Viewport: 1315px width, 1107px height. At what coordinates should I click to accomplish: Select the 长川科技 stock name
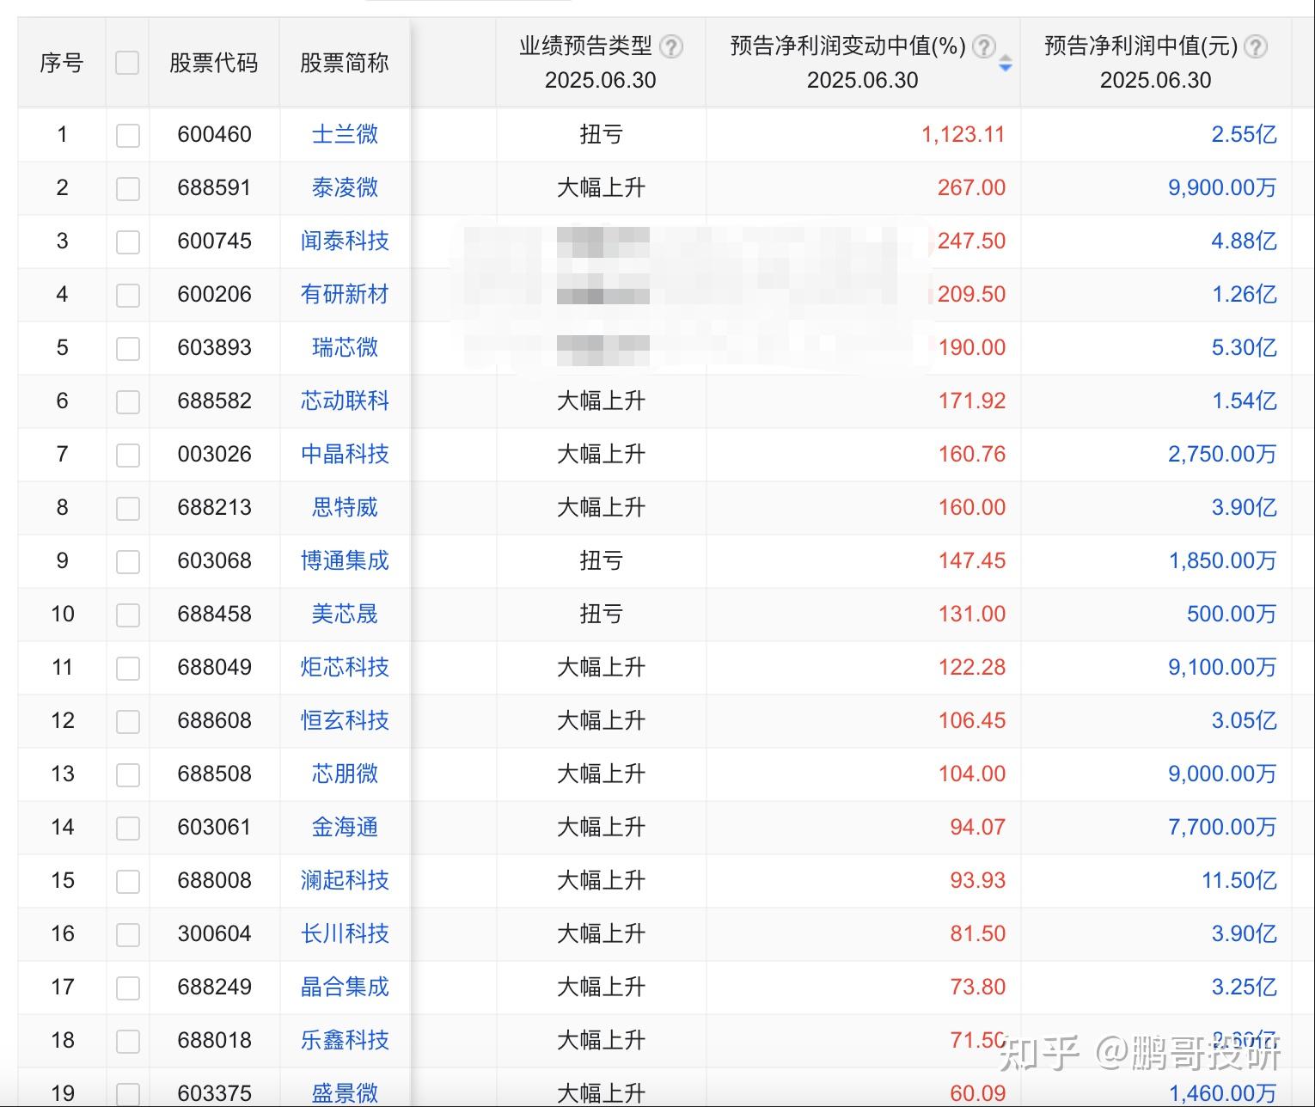coord(344,934)
